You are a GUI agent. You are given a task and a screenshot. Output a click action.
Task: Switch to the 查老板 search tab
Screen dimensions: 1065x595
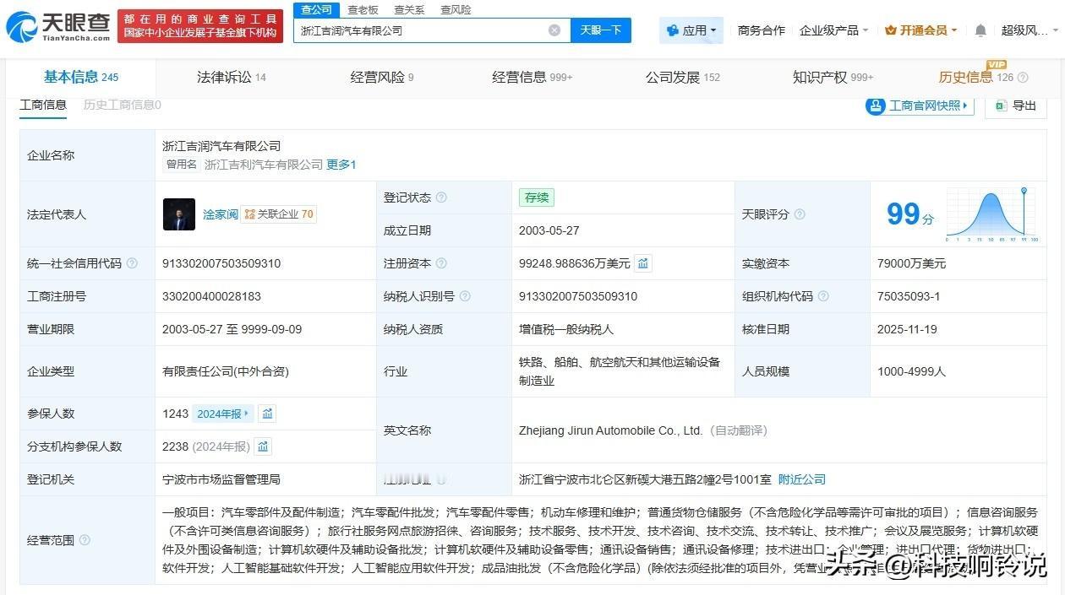(x=363, y=10)
